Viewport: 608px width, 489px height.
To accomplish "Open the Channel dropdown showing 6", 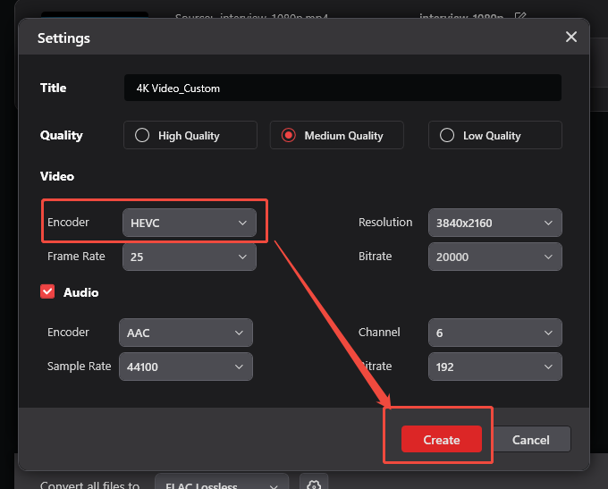I will (x=494, y=333).
